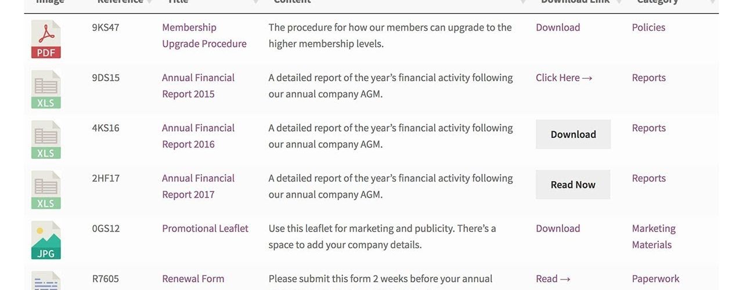Open the Promotional Leaflet title link
Image resolution: width=743 pixels, height=290 pixels.
[x=205, y=229]
